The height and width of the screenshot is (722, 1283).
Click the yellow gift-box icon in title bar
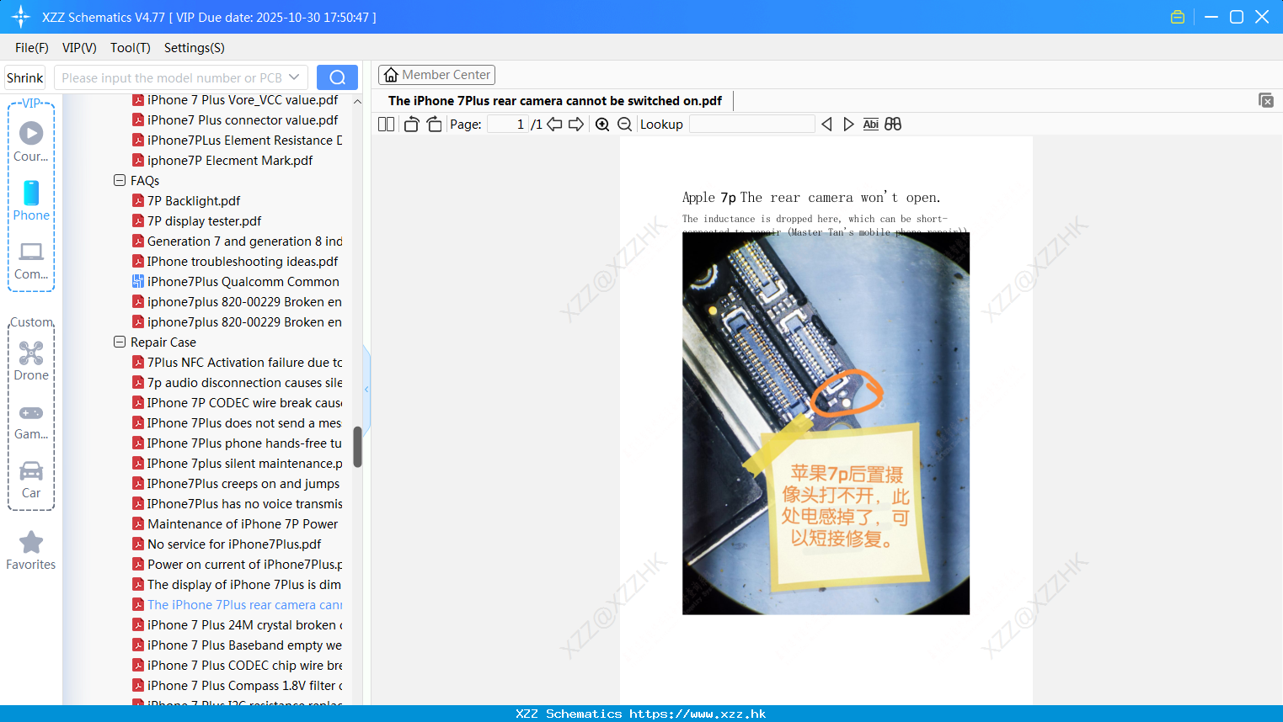(1178, 17)
